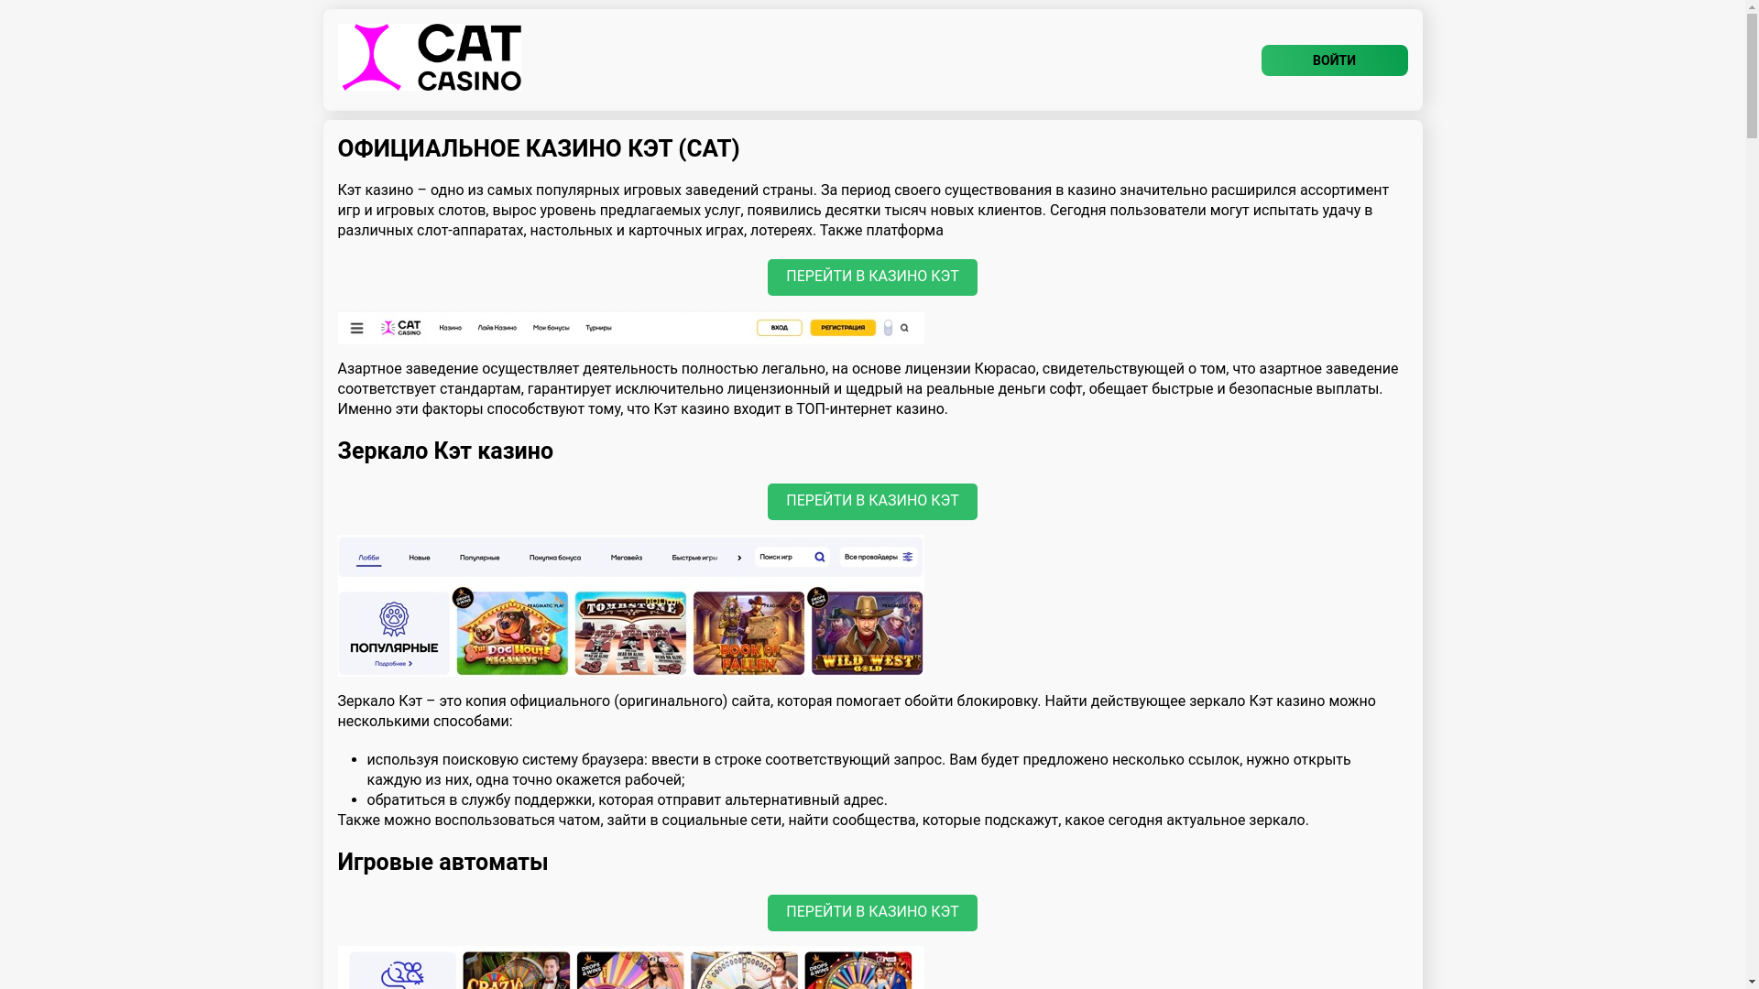Click the Казино item in the casino header image

click(450, 328)
